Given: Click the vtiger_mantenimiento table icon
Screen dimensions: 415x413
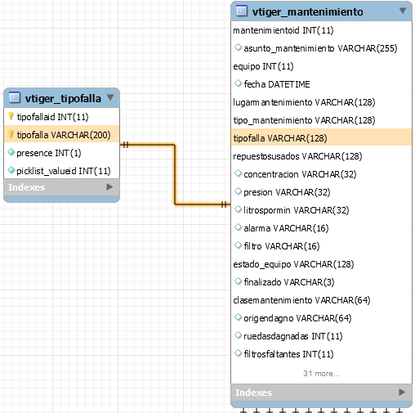Looking at the screenshot, I should click(242, 11).
